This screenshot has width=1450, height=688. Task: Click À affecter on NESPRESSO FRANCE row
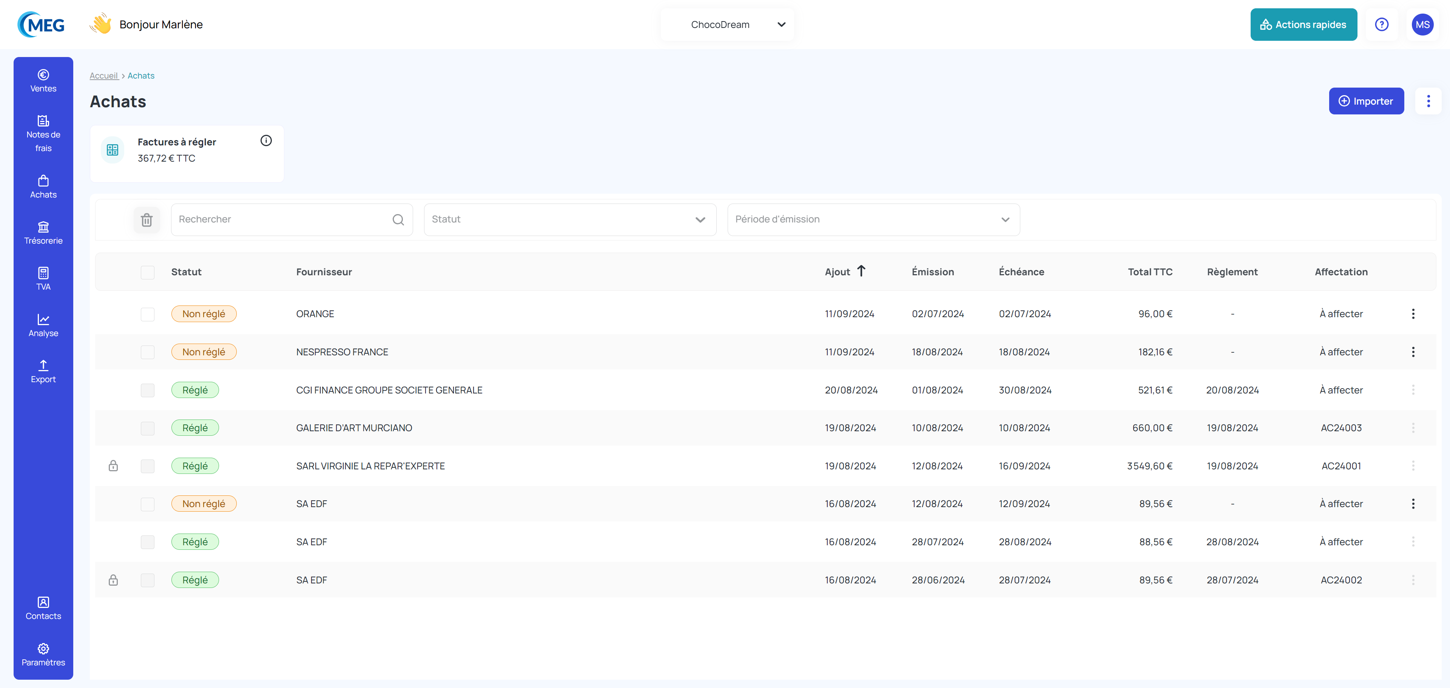pos(1341,352)
